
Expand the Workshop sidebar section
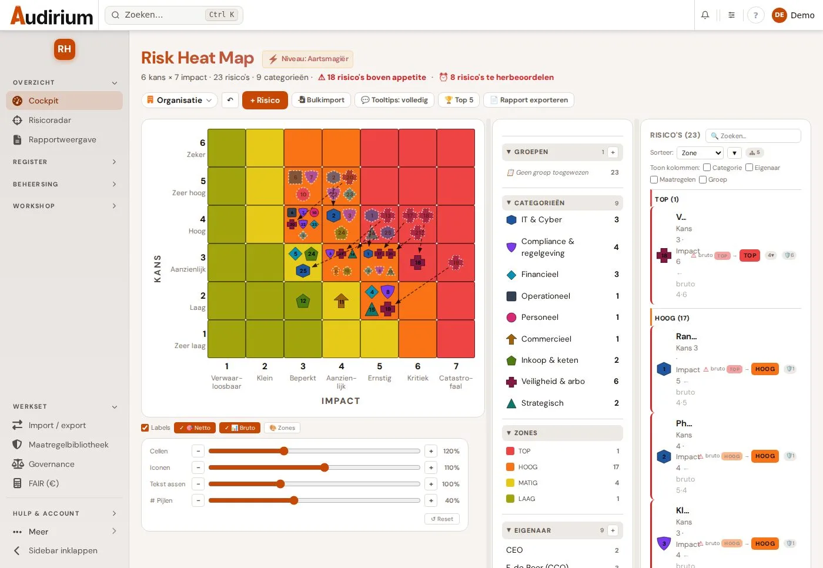pyautogui.click(x=65, y=206)
